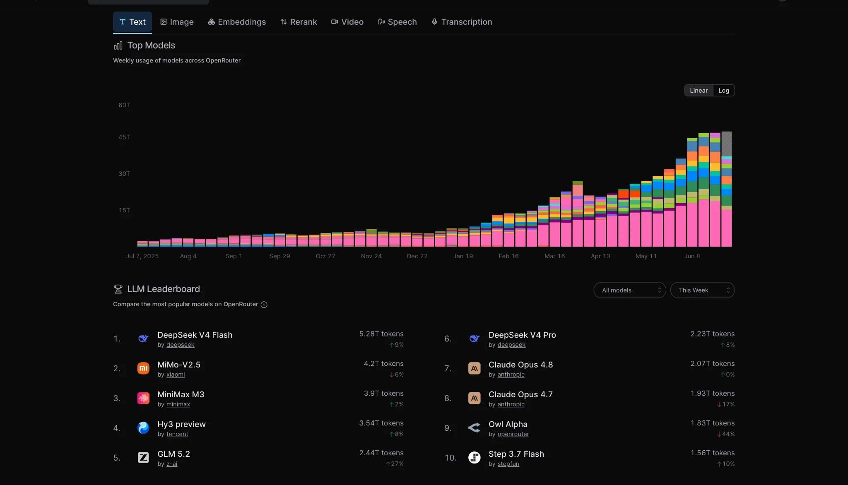
Task: Open the Speech tab
Action: tap(397, 22)
